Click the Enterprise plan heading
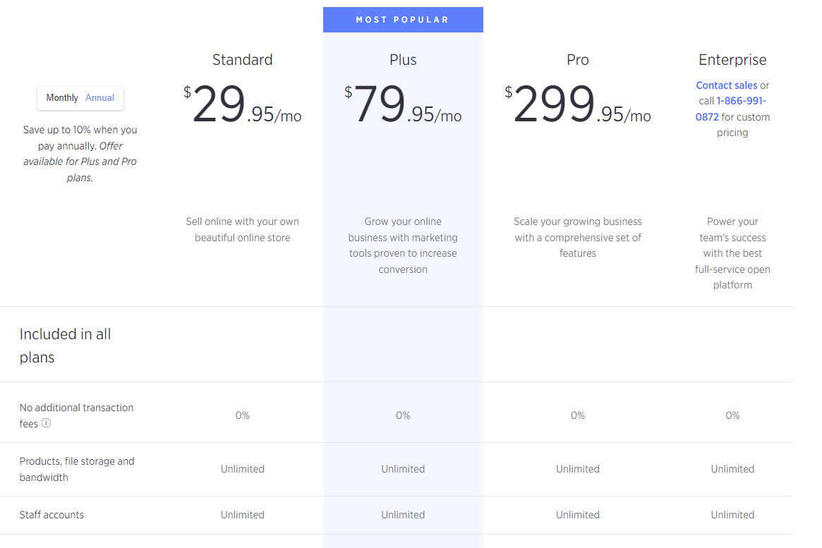Viewport: 822px width, 548px height. pos(732,60)
